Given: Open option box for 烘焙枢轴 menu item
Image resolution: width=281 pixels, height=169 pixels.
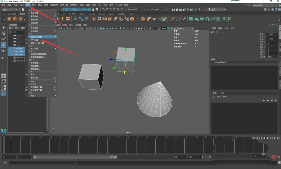Looking at the screenshot, I should point(55,31).
